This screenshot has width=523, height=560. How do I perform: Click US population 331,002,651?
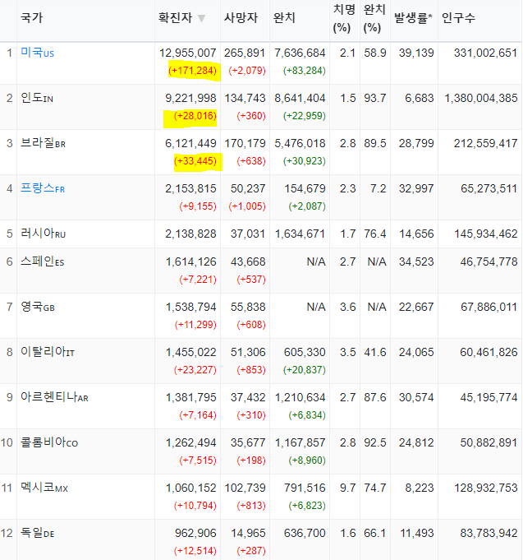(485, 53)
